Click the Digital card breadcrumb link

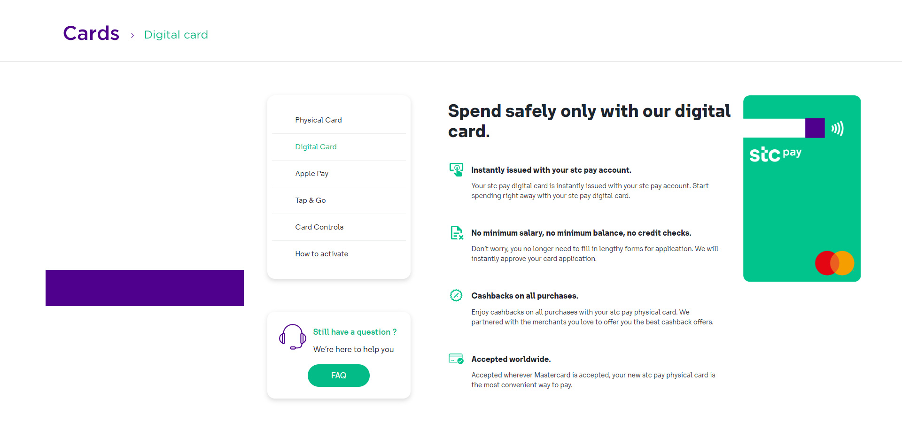(176, 35)
